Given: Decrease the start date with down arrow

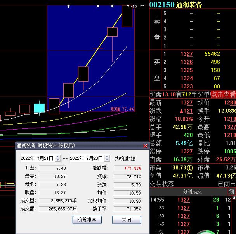Looking at the screenshot, I should (x=58, y=160).
